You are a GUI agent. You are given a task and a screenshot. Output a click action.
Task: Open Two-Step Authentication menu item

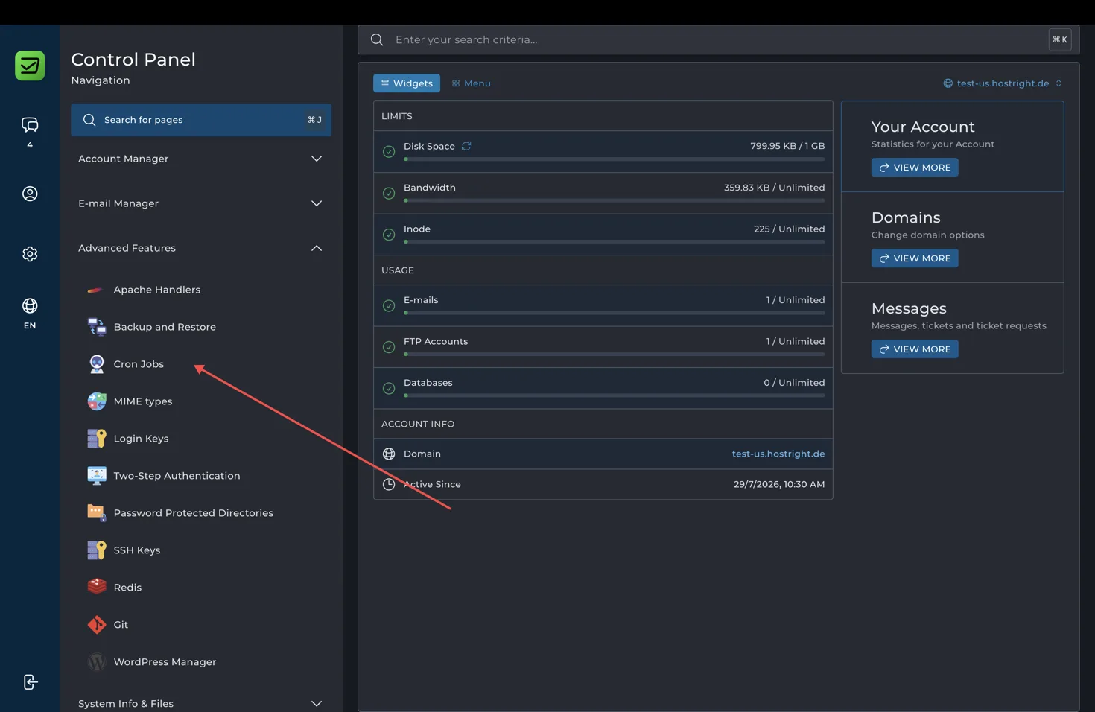coord(177,476)
